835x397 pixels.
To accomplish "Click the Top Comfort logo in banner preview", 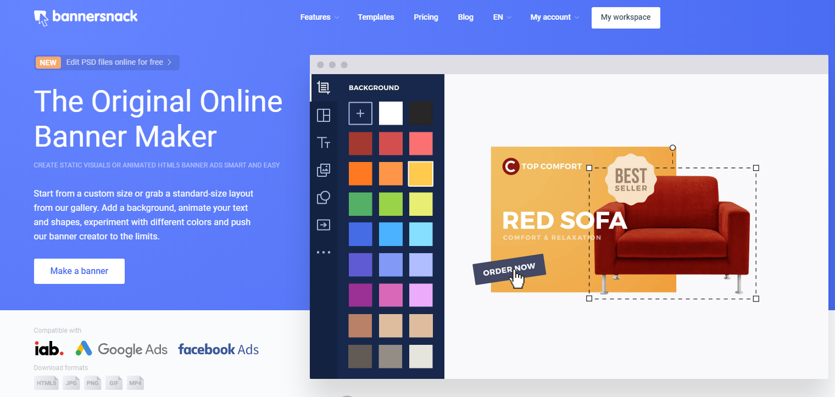I will click(542, 166).
